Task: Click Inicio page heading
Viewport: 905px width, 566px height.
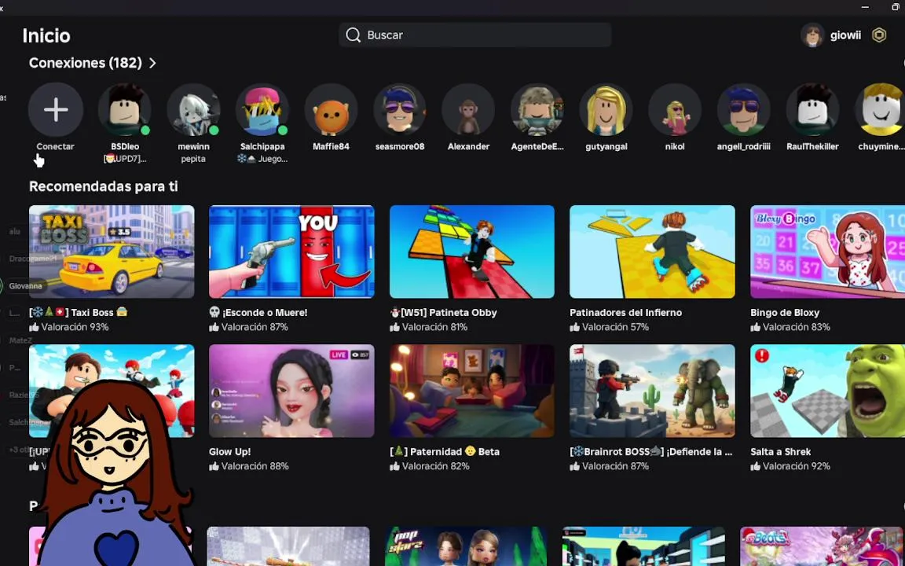Action: (x=46, y=36)
